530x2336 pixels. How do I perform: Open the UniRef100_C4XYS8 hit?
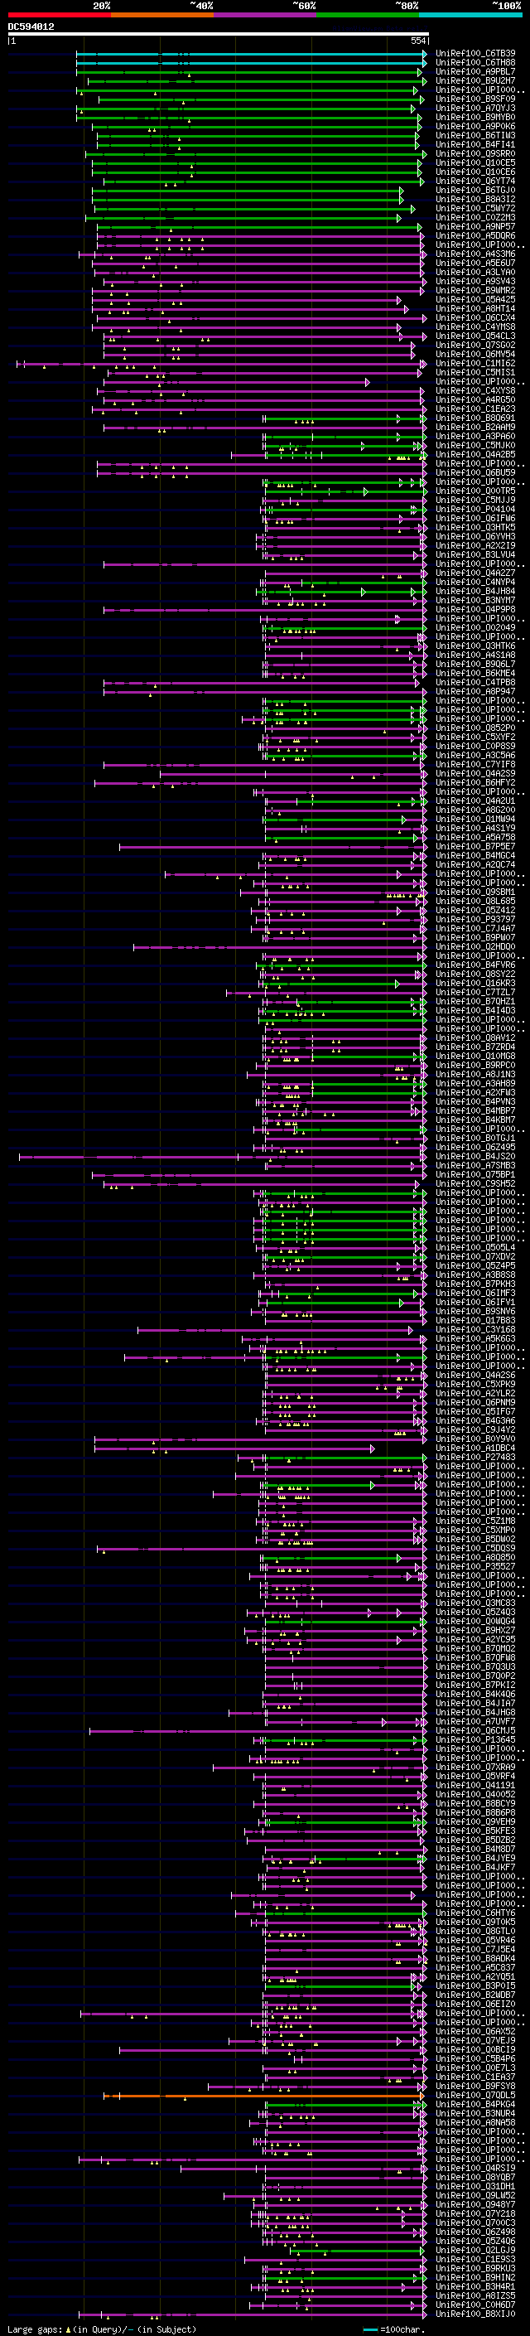(475, 390)
